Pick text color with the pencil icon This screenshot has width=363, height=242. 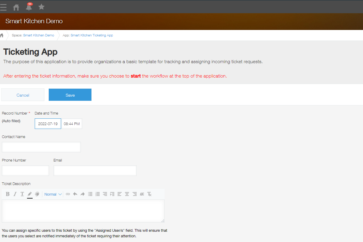pyautogui.click(x=30, y=194)
